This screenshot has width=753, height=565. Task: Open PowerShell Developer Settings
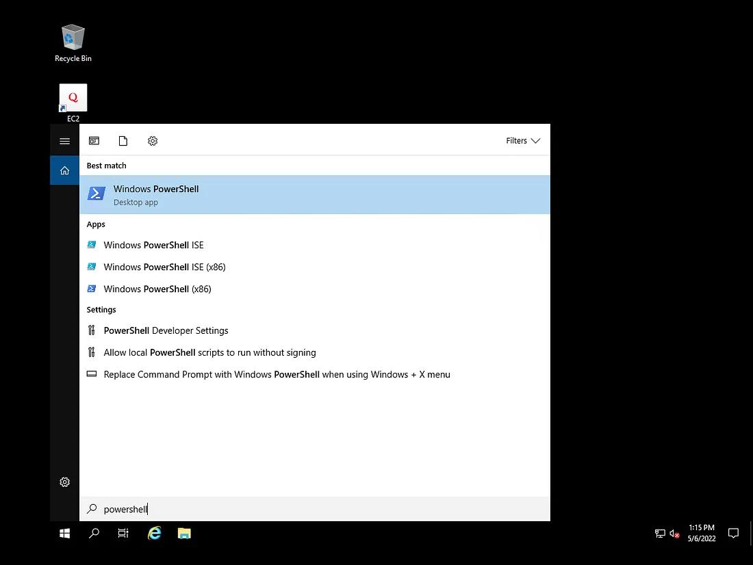click(x=315, y=330)
